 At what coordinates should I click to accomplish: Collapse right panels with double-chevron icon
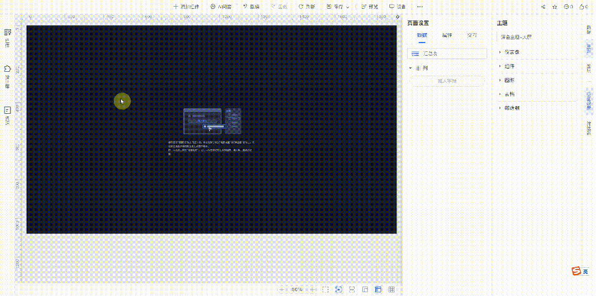(398, 17)
